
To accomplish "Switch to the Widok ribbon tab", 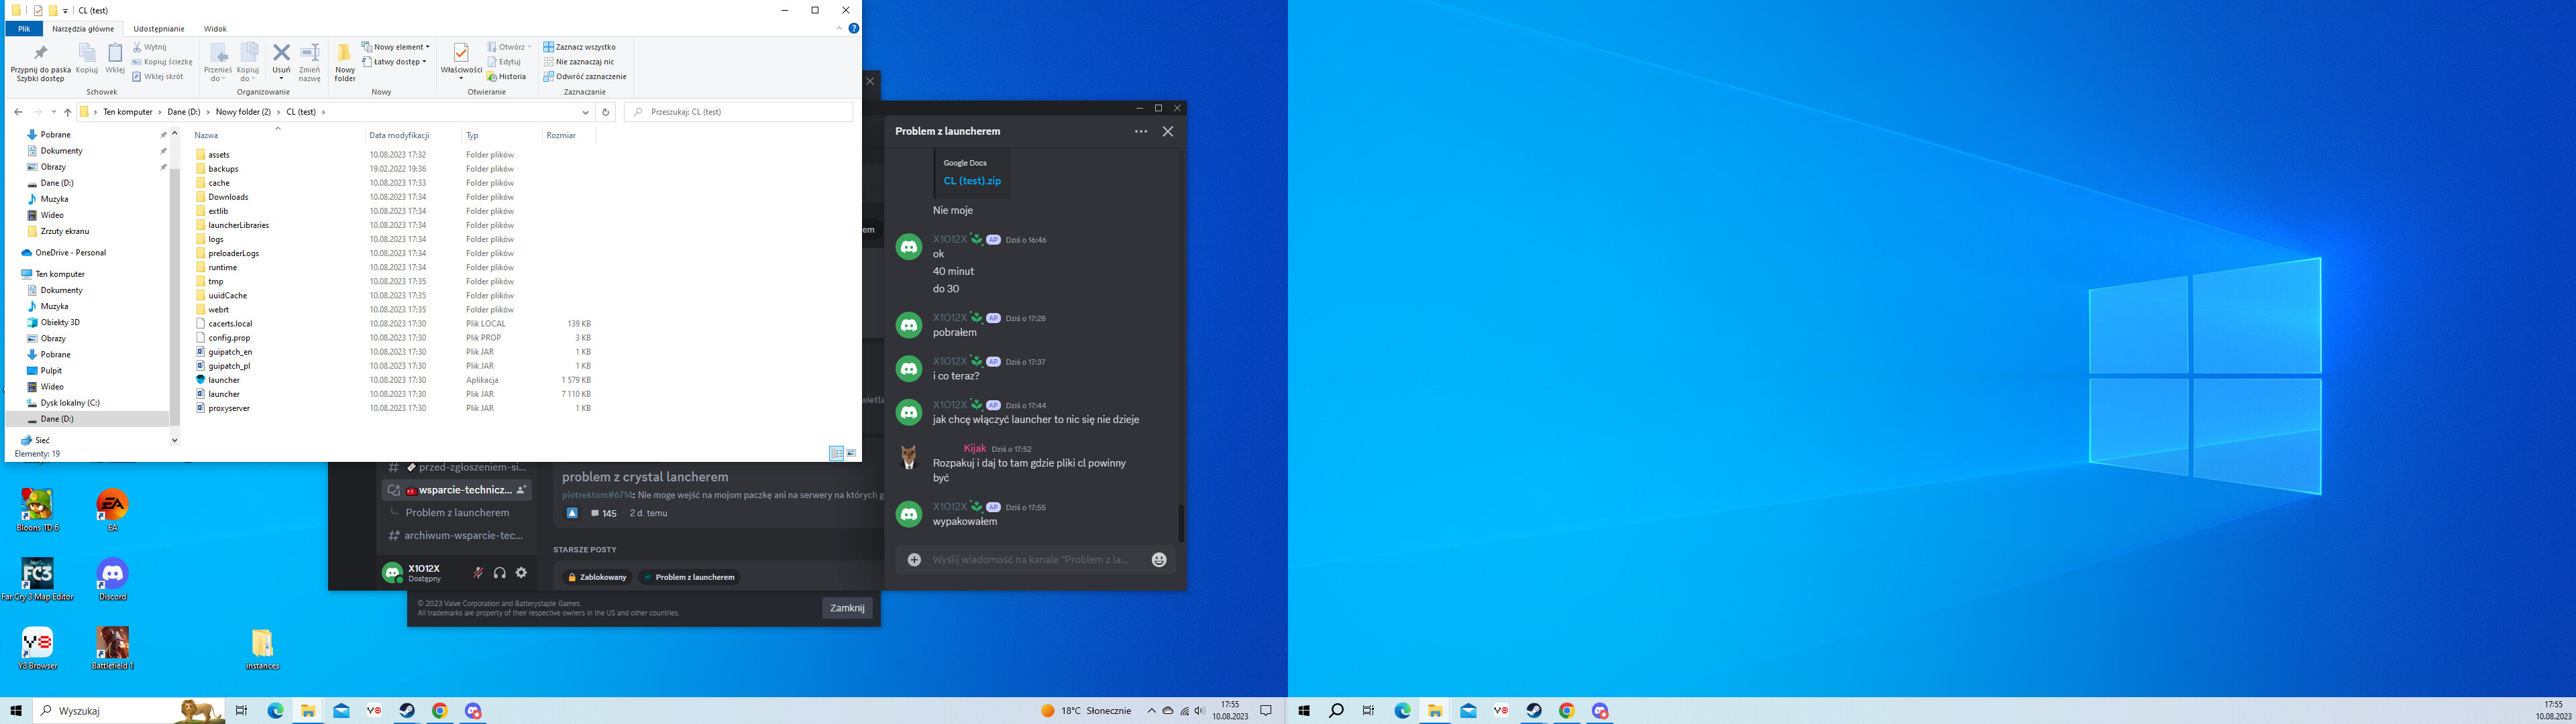I will [x=215, y=29].
